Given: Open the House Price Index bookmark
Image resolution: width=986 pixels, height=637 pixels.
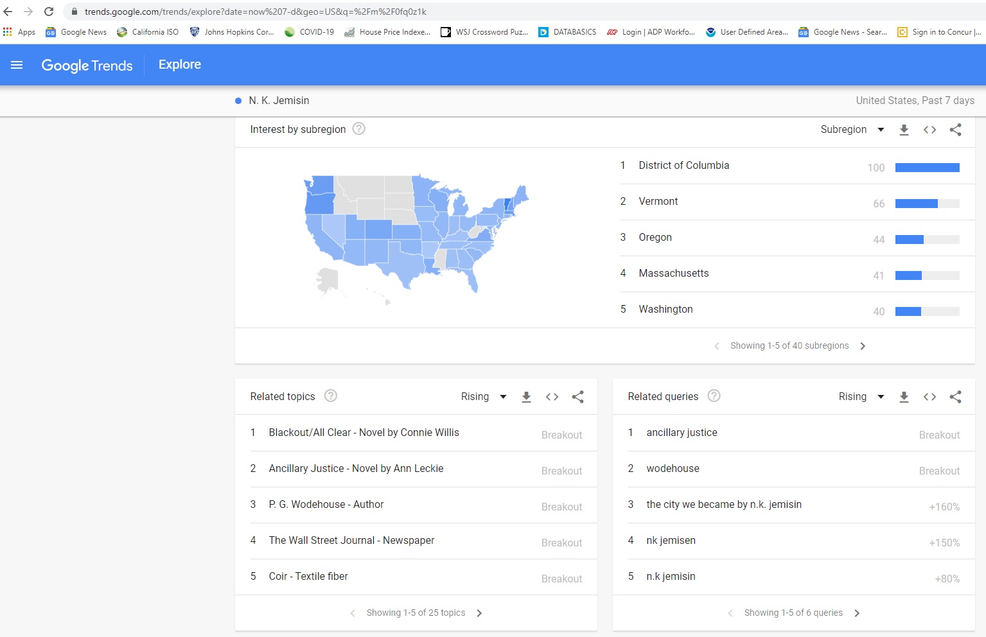Looking at the screenshot, I should pos(387,32).
